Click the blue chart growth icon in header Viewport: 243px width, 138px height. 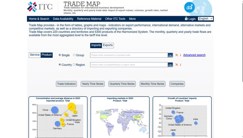[x=190, y=7]
